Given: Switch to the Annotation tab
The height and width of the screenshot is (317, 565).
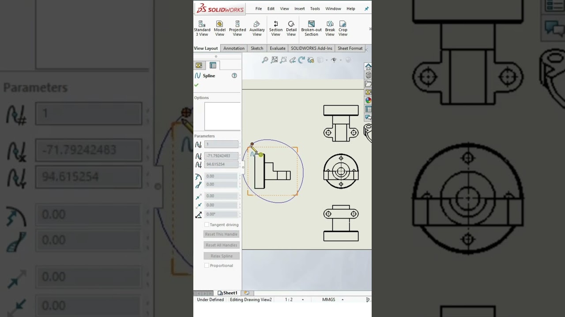Looking at the screenshot, I should 234,48.
